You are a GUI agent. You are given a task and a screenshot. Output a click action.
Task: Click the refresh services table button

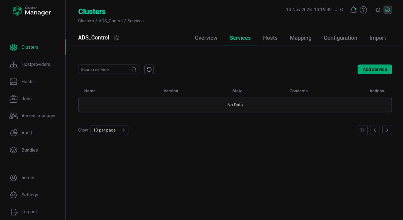pos(149,70)
